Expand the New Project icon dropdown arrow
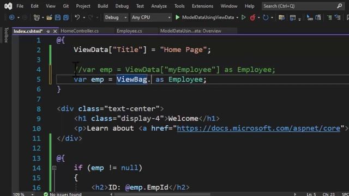 pos(43,17)
